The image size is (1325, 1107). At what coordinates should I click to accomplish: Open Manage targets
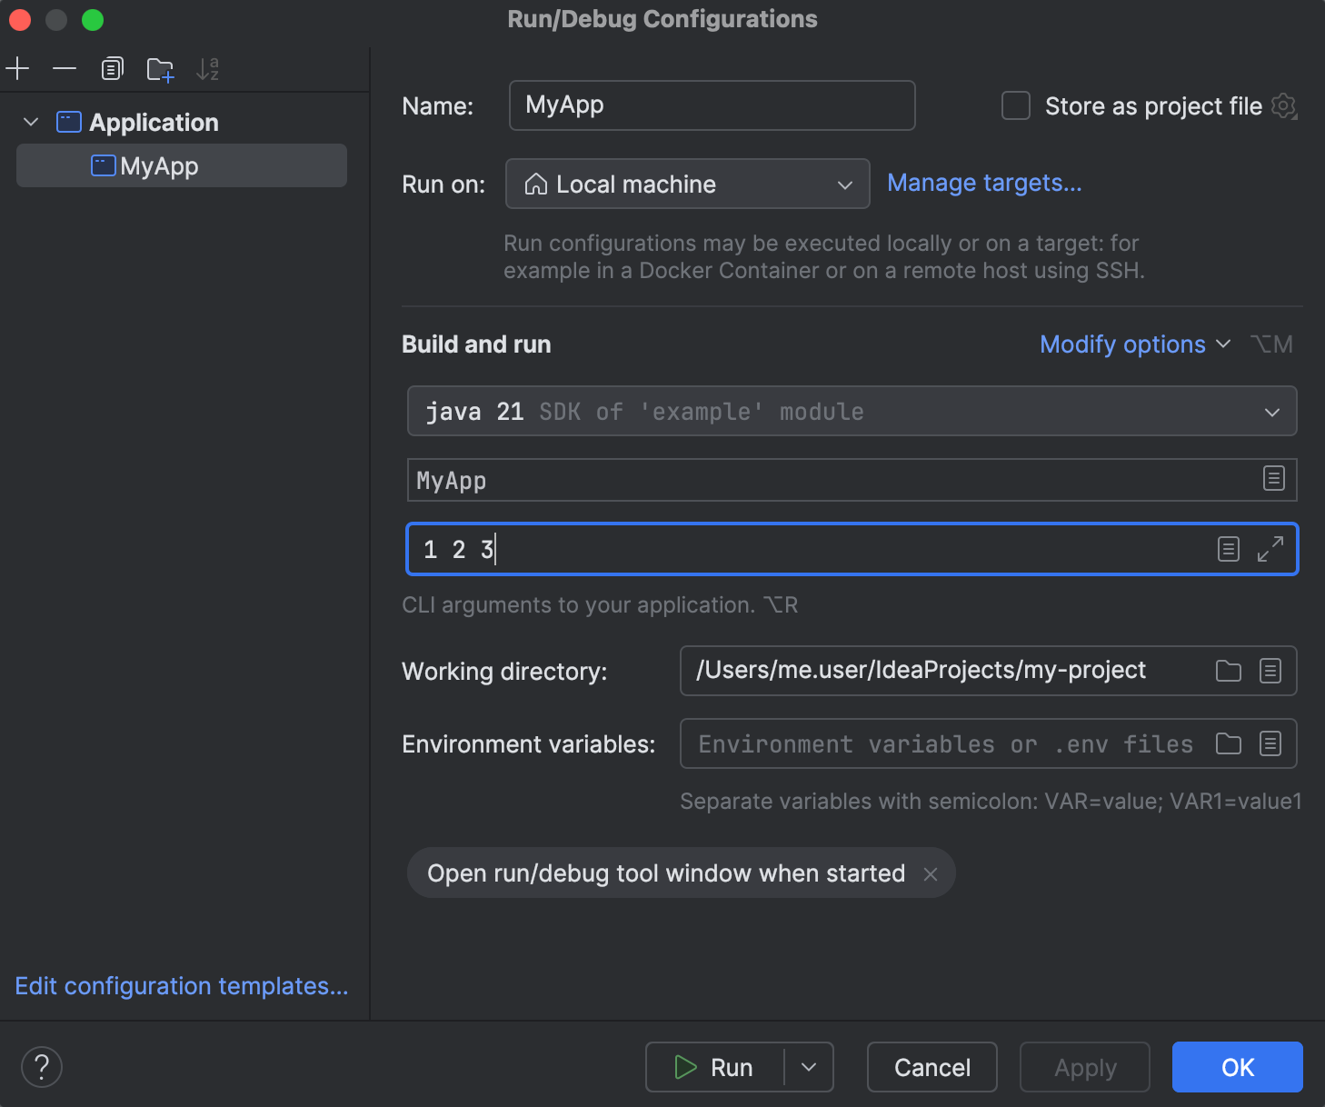tap(984, 183)
